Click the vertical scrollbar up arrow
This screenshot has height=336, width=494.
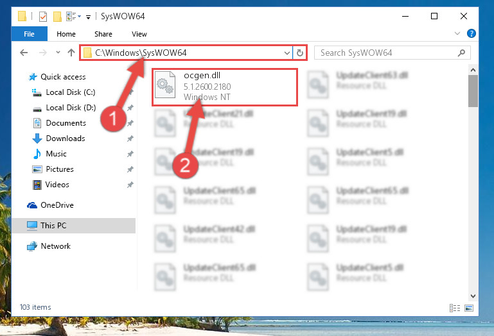coord(473,70)
